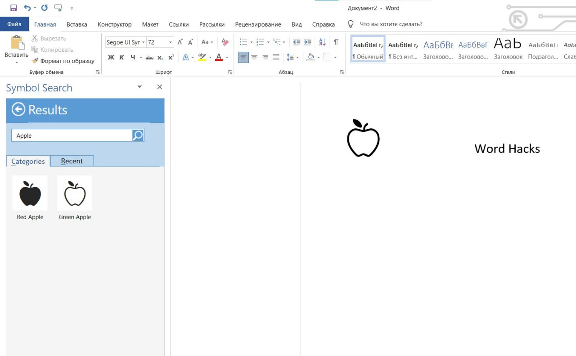Center the paragraph text
Screen dimensions: 576x356
[x=254, y=58]
